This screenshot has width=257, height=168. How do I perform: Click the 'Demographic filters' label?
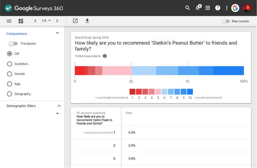coord(21,106)
